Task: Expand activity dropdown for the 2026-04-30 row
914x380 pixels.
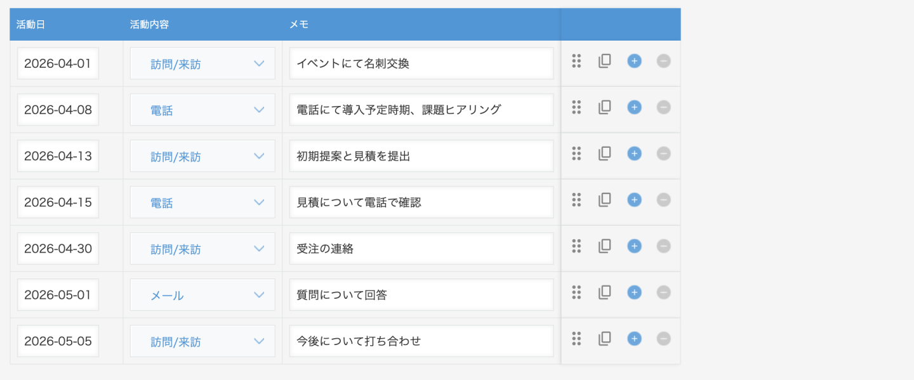Action: point(202,249)
